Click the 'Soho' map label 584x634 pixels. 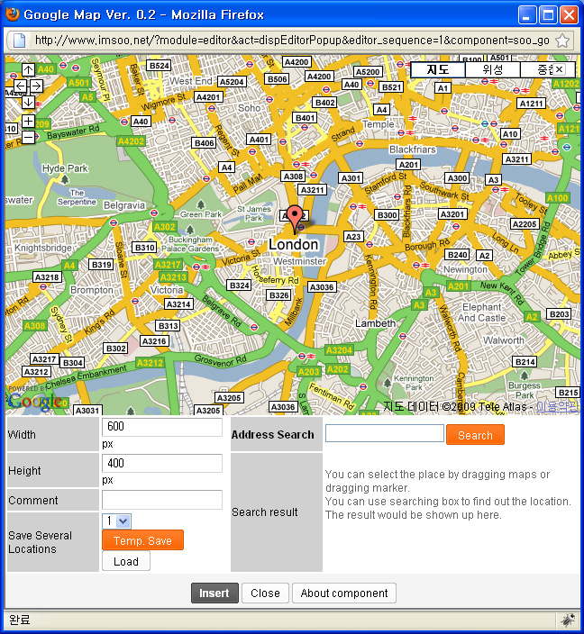249,108
